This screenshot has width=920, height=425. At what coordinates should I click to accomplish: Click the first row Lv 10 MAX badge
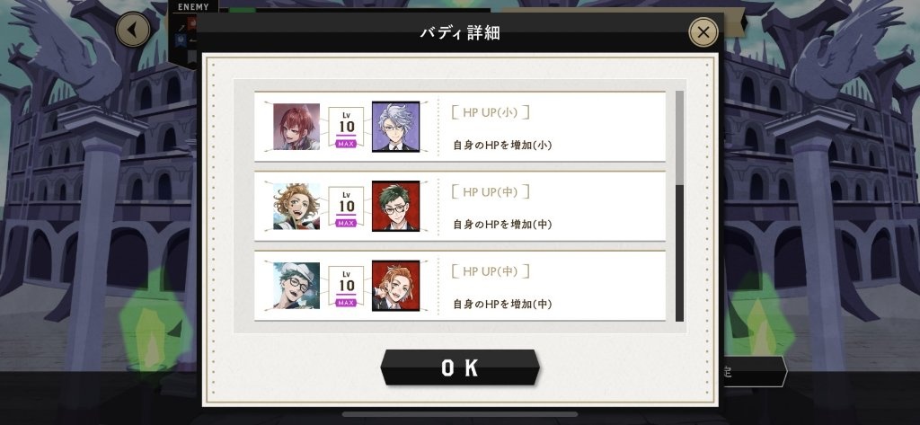[x=346, y=127]
